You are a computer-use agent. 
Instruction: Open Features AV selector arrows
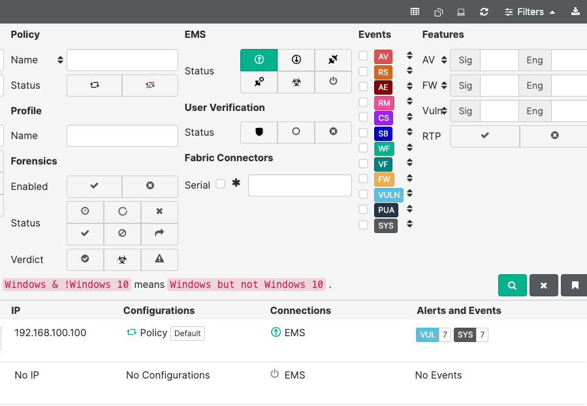click(444, 60)
